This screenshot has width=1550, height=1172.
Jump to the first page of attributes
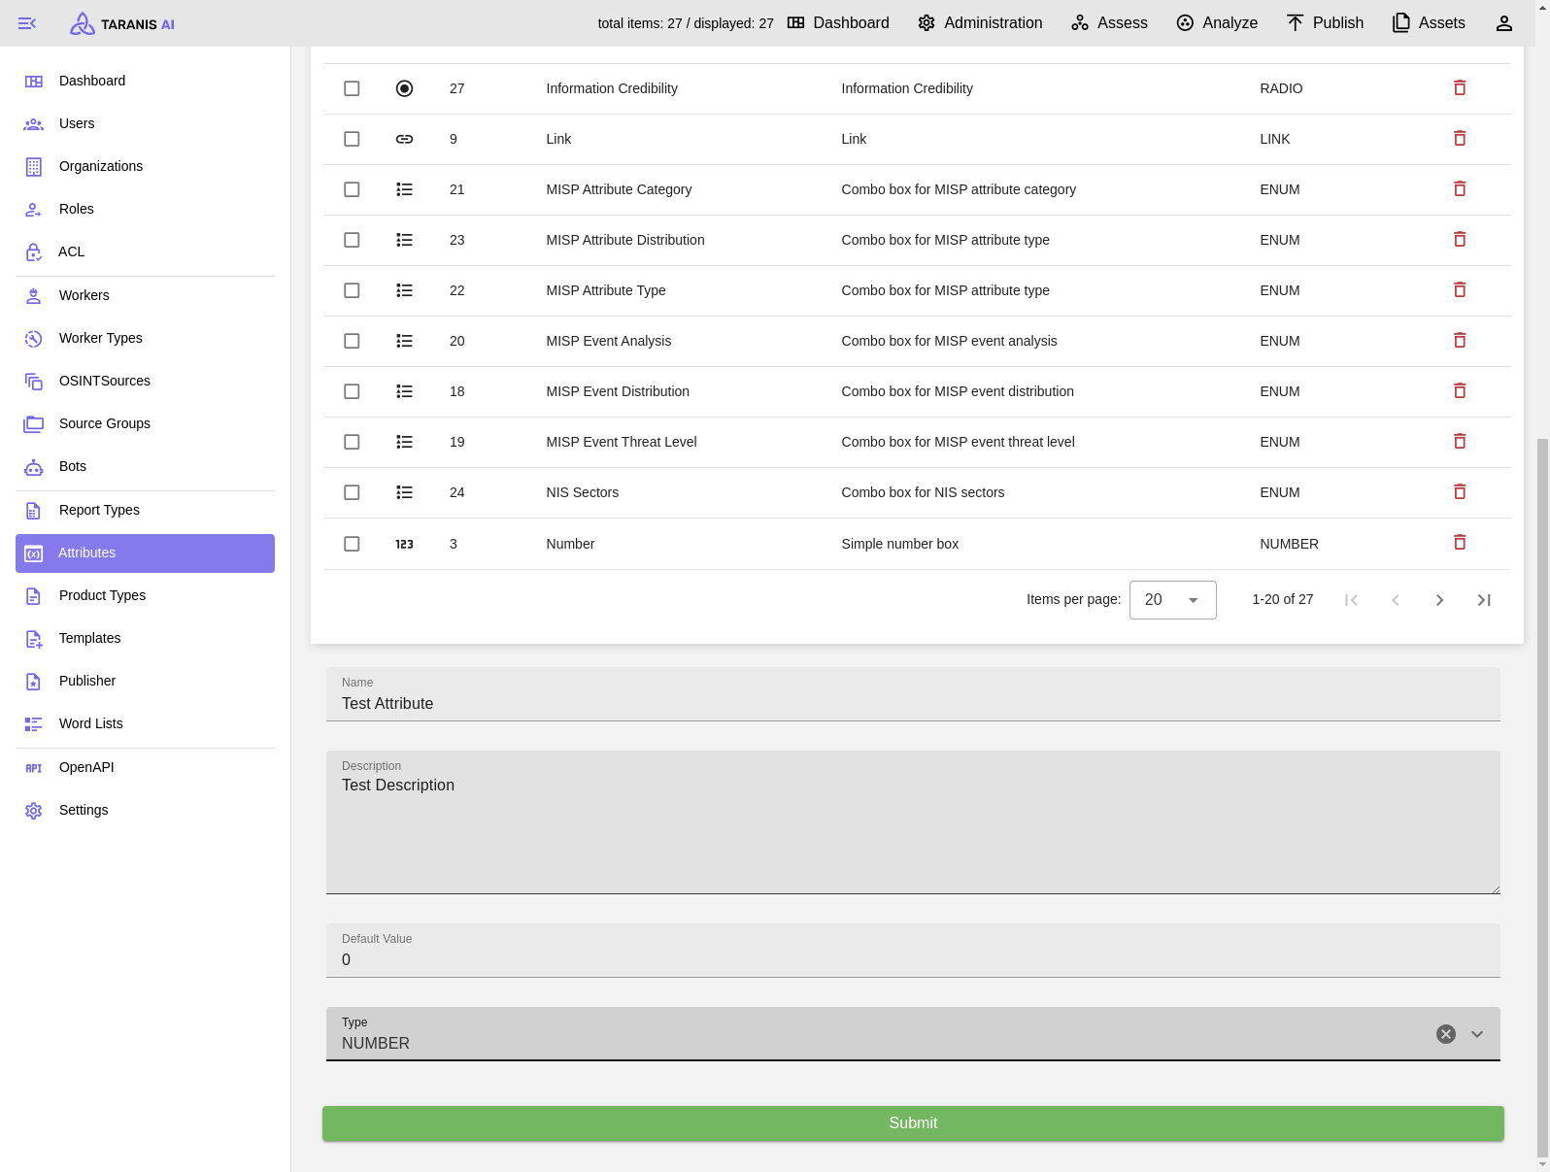[1351, 600]
